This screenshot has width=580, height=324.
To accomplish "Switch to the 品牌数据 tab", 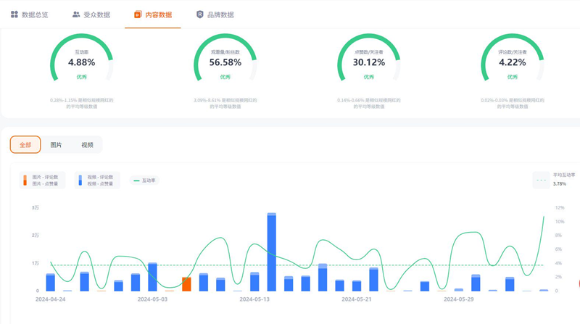I will [220, 14].
